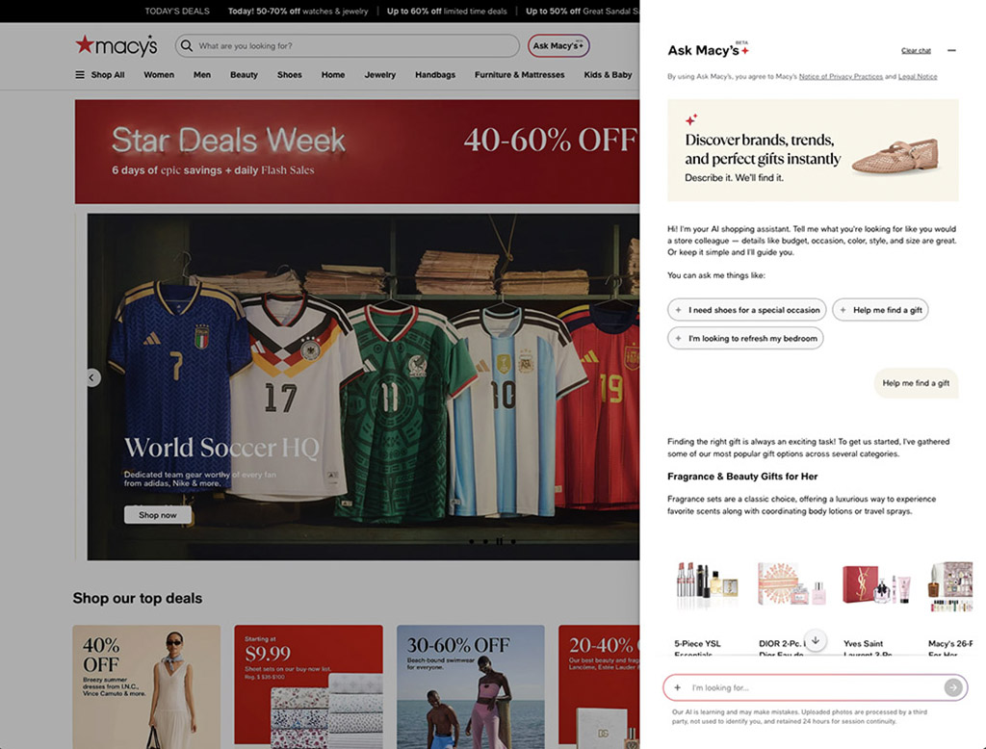Screen dimensions: 986x749
Task: Click the sent 'Help me find a gift' message bubble
Action: [917, 383]
